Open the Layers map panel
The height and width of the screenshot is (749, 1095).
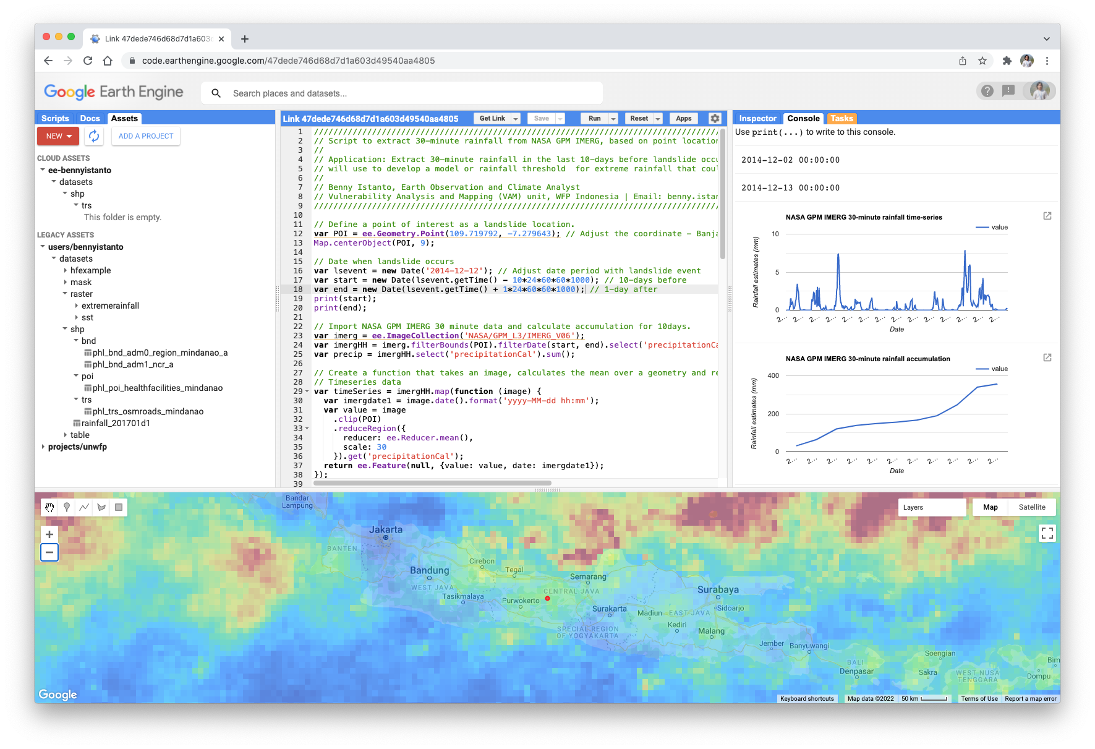click(932, 507)
